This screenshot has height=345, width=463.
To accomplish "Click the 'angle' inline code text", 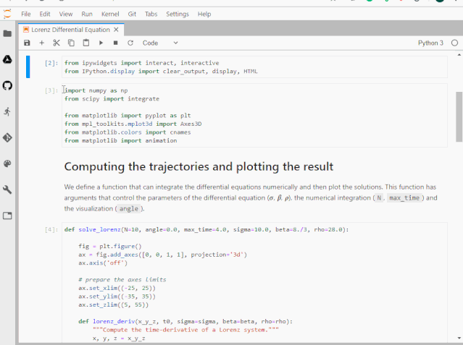I will point(128,208).
